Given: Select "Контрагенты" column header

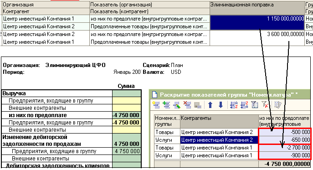Looking at the screenshot, I should tap(219, 121).
